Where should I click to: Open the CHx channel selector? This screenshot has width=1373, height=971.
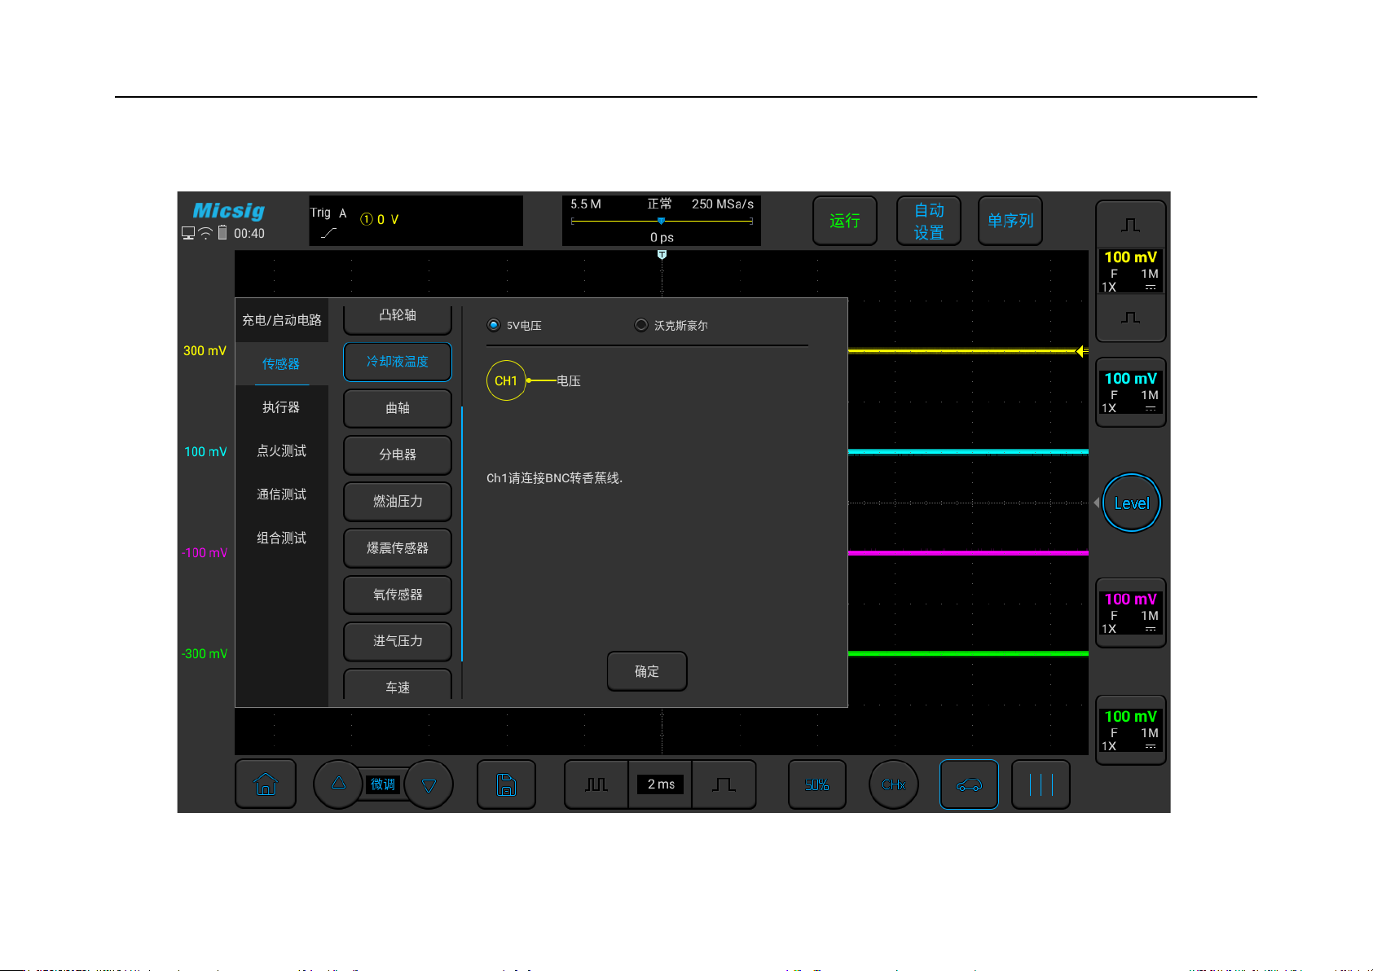[x=893, y=784]
